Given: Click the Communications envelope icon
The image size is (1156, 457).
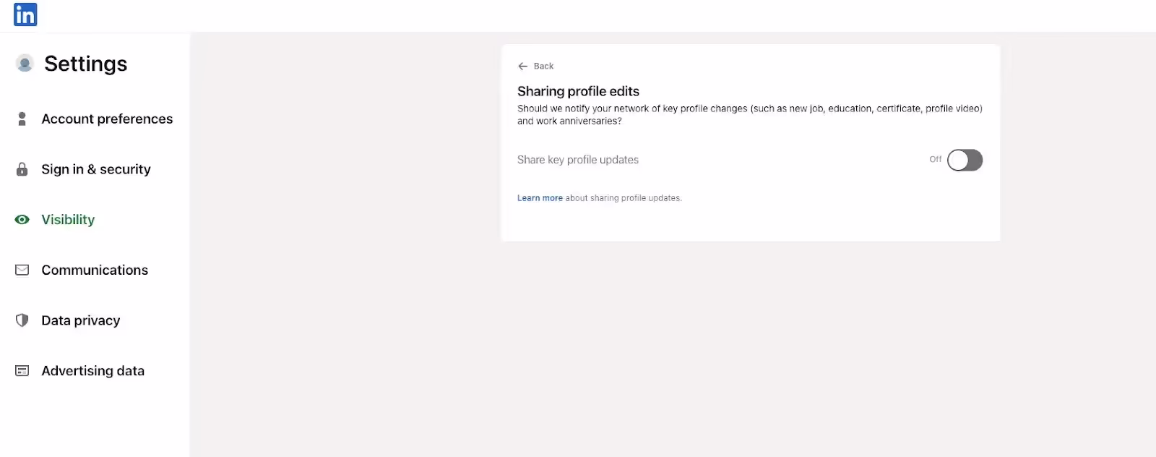Looking at the screenshot, I should [x=22, y=270].
